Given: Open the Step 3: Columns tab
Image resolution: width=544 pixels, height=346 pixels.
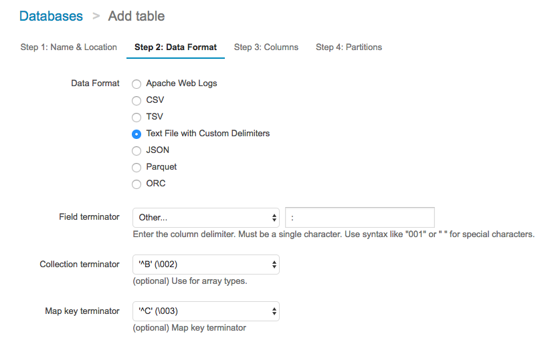Looking at the screenshot, I should pos(266,47).
